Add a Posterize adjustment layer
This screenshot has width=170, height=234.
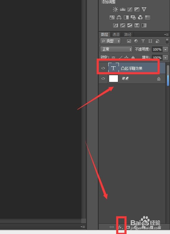click(x=123, y=25)
